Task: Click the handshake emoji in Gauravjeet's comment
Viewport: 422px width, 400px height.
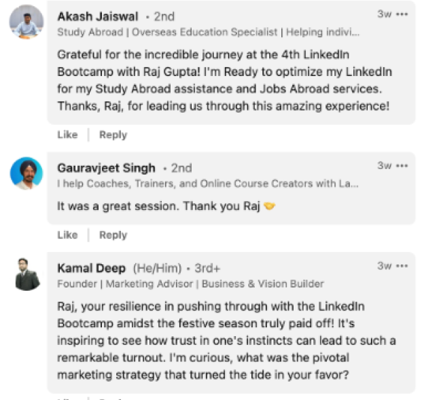Action: point(270,206)
